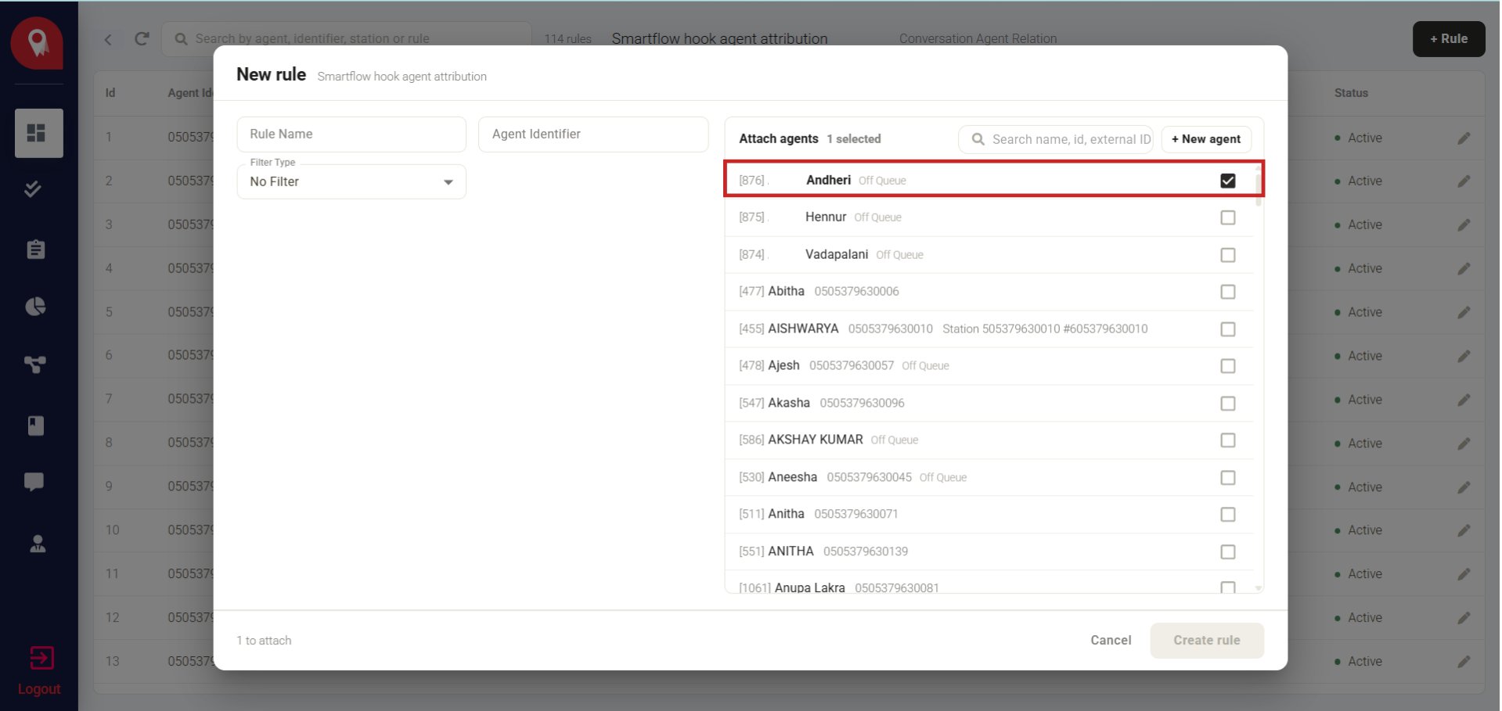Click the red app logo
Screen dimensions: 1502x711
coord(37,43)
